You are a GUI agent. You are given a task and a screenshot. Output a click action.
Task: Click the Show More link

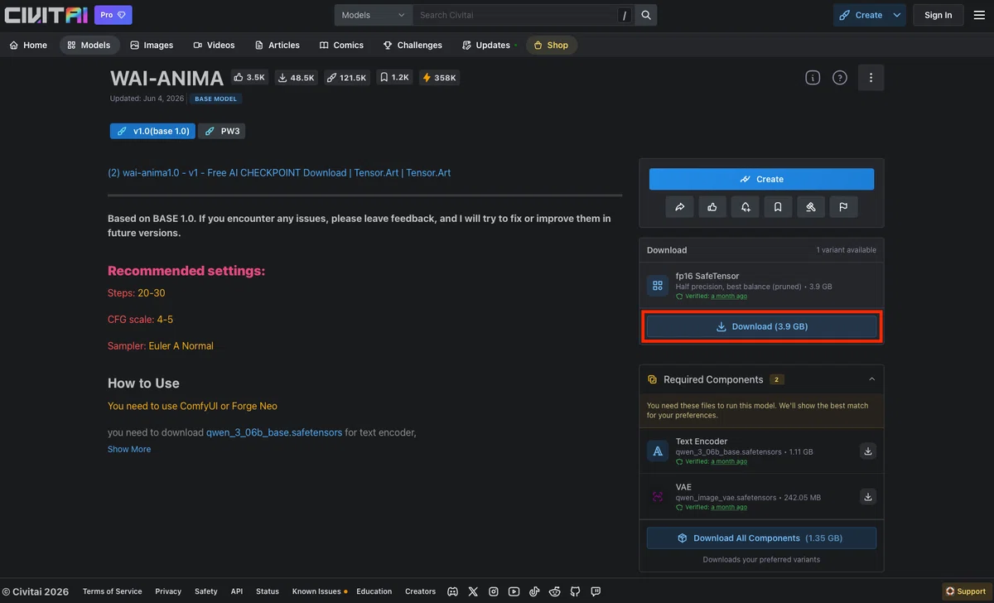point(129,449)
